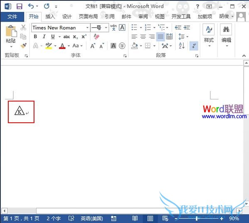Open proofing status icon in status bar
Screen dimensions: 249x223
[x=71, y=218]
